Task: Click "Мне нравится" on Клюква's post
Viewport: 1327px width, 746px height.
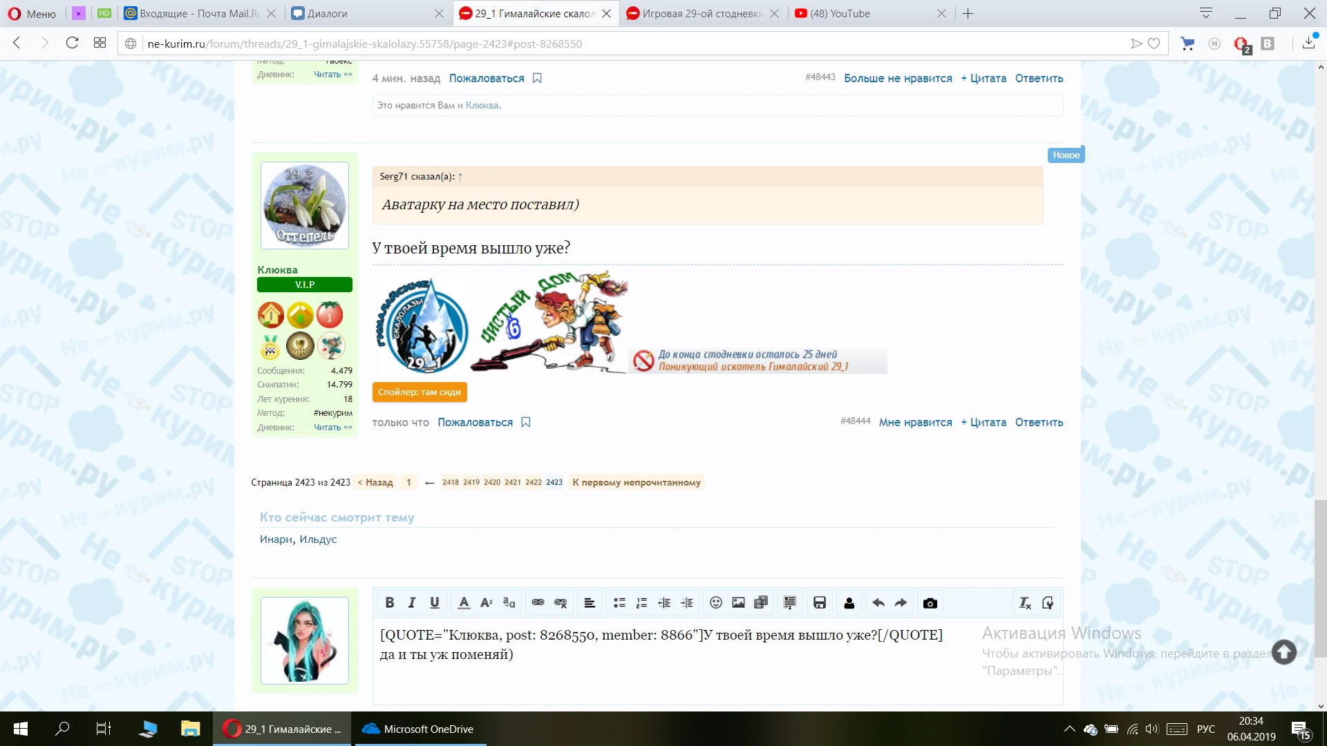Action: pyautogui.click(x=915, y=422)
